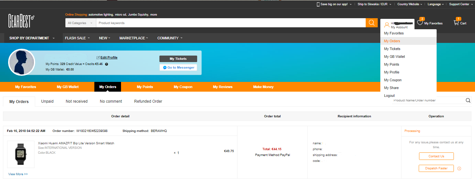
Task: Open the Language dropdown
Action: point(436,4)
